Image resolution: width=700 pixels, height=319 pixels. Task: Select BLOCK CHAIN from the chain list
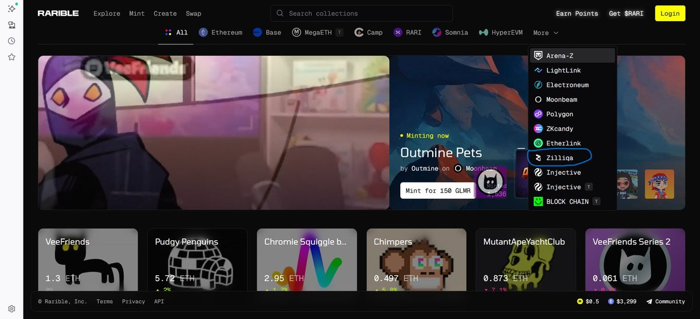point(572,201)
